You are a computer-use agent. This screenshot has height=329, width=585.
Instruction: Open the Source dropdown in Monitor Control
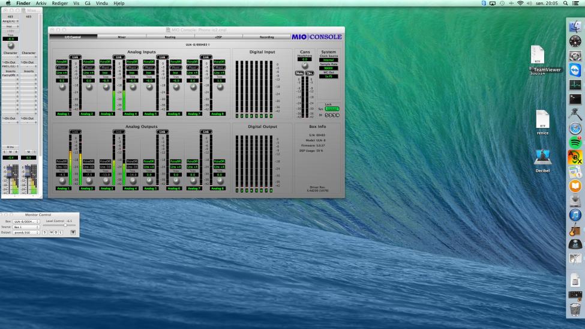26,227
